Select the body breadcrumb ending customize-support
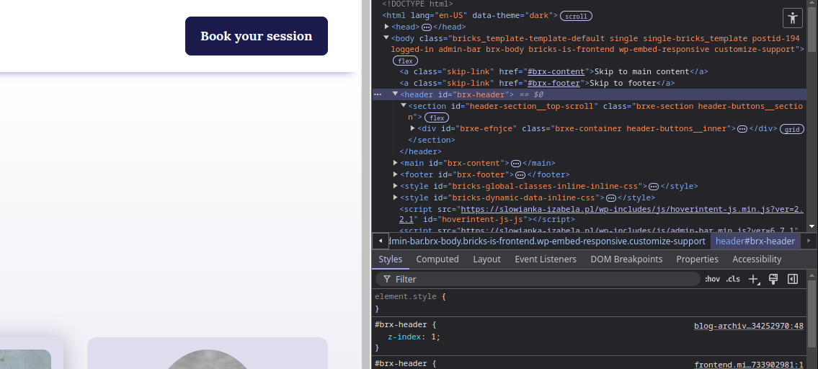The width and height of the screenshot is (818, 369). 548,241
